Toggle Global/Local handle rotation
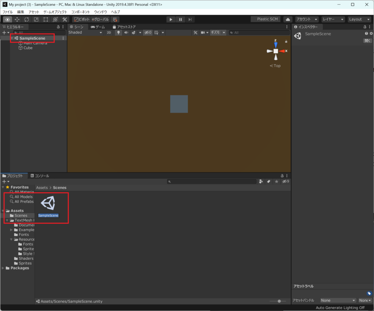The image size is (374, 311). point(100,20)
